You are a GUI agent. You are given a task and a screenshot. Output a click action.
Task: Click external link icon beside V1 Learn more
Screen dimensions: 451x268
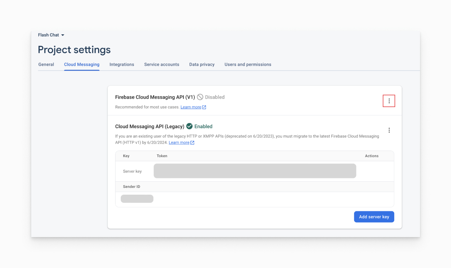(204, 107)
